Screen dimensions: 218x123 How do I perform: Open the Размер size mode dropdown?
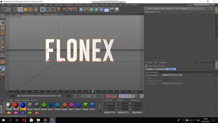coord(123,112)
